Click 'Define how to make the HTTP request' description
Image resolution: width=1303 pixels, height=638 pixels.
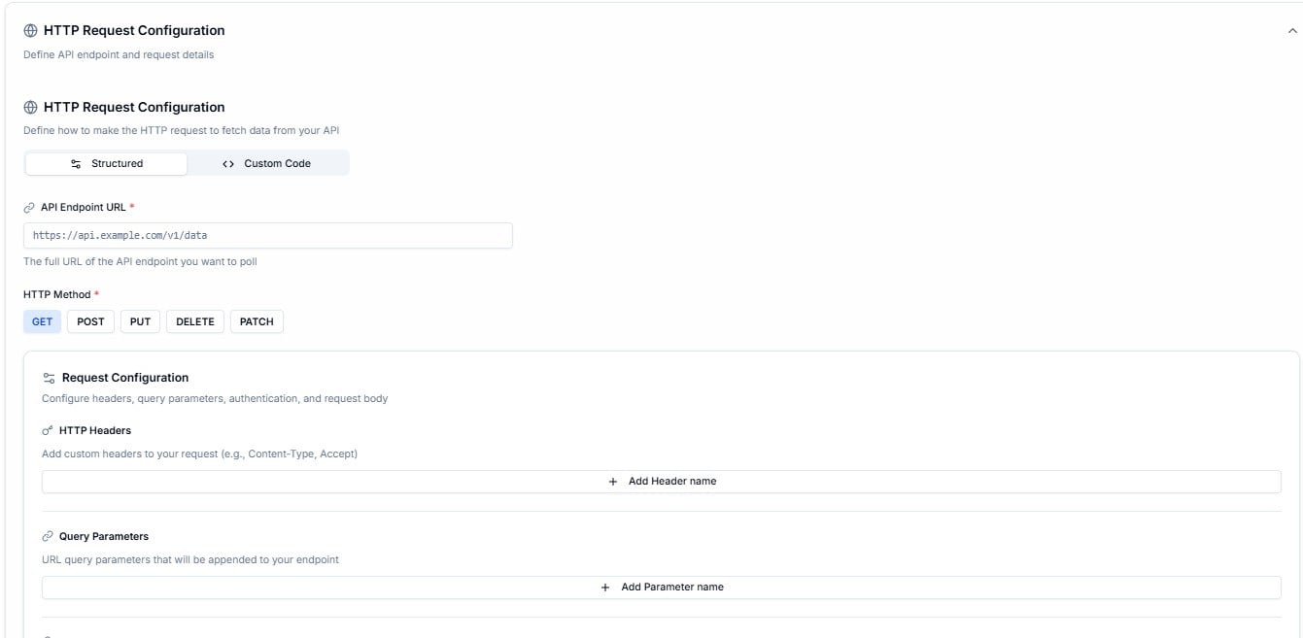click(181, 130)
